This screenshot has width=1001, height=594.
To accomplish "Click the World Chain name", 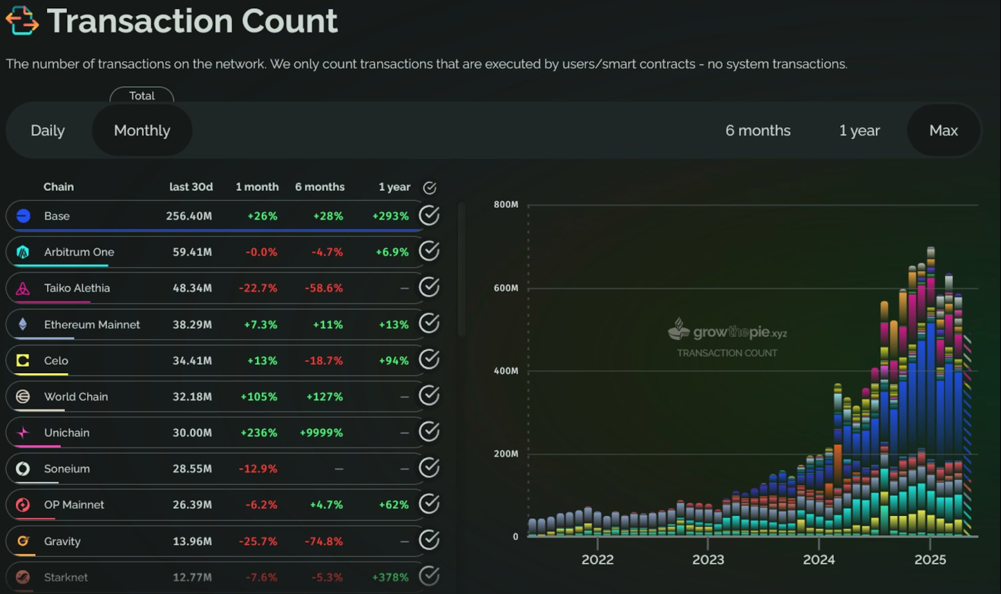I will point(76,396).
